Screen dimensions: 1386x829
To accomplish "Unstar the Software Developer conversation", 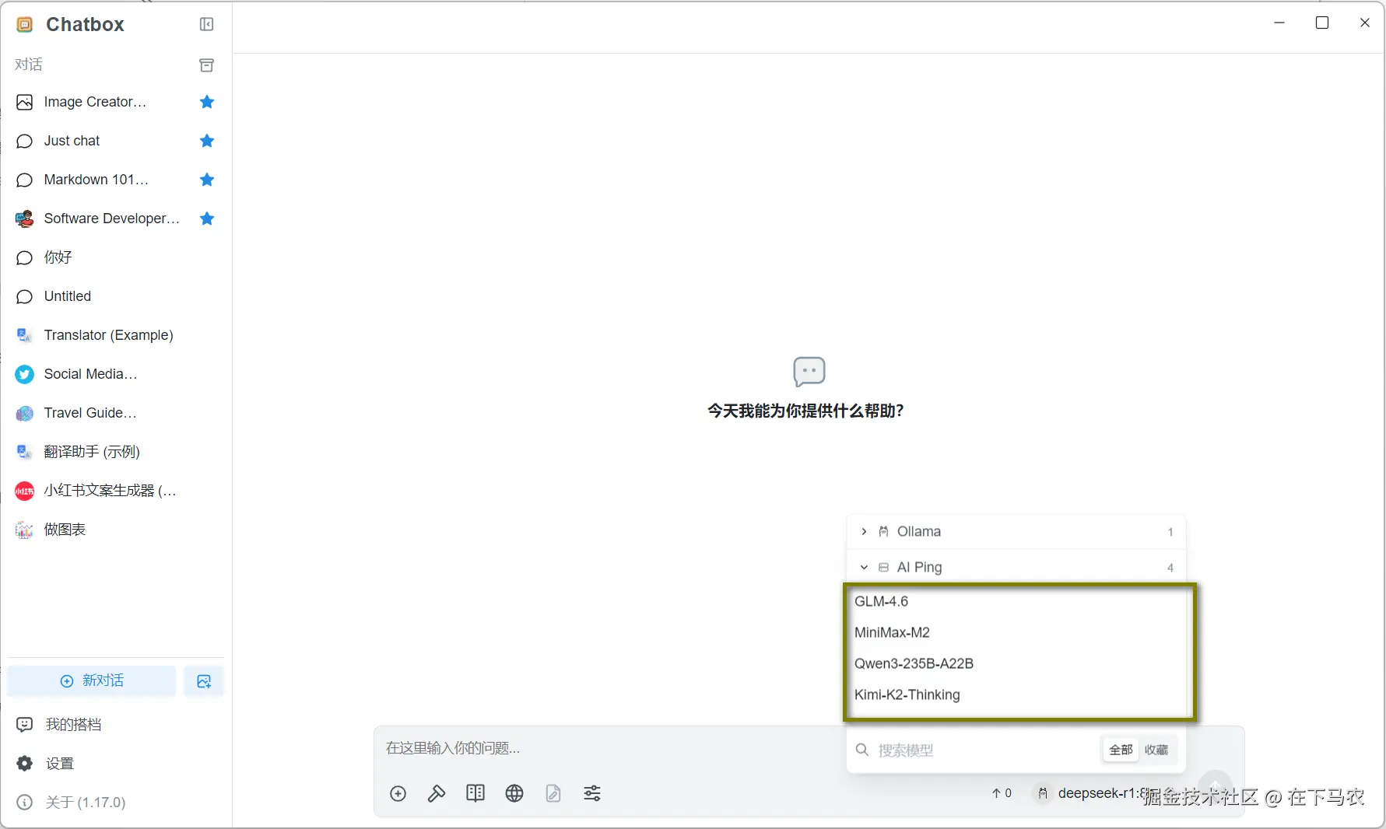I will point(207,219).
